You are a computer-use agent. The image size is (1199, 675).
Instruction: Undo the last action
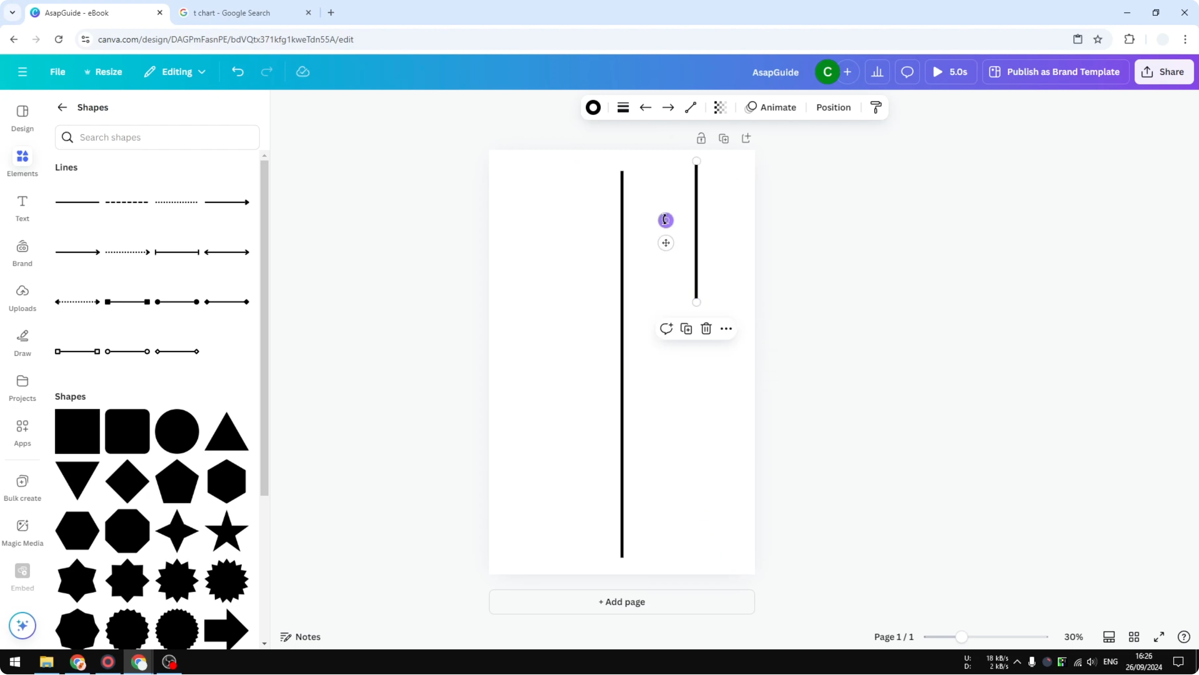[238, 72]
